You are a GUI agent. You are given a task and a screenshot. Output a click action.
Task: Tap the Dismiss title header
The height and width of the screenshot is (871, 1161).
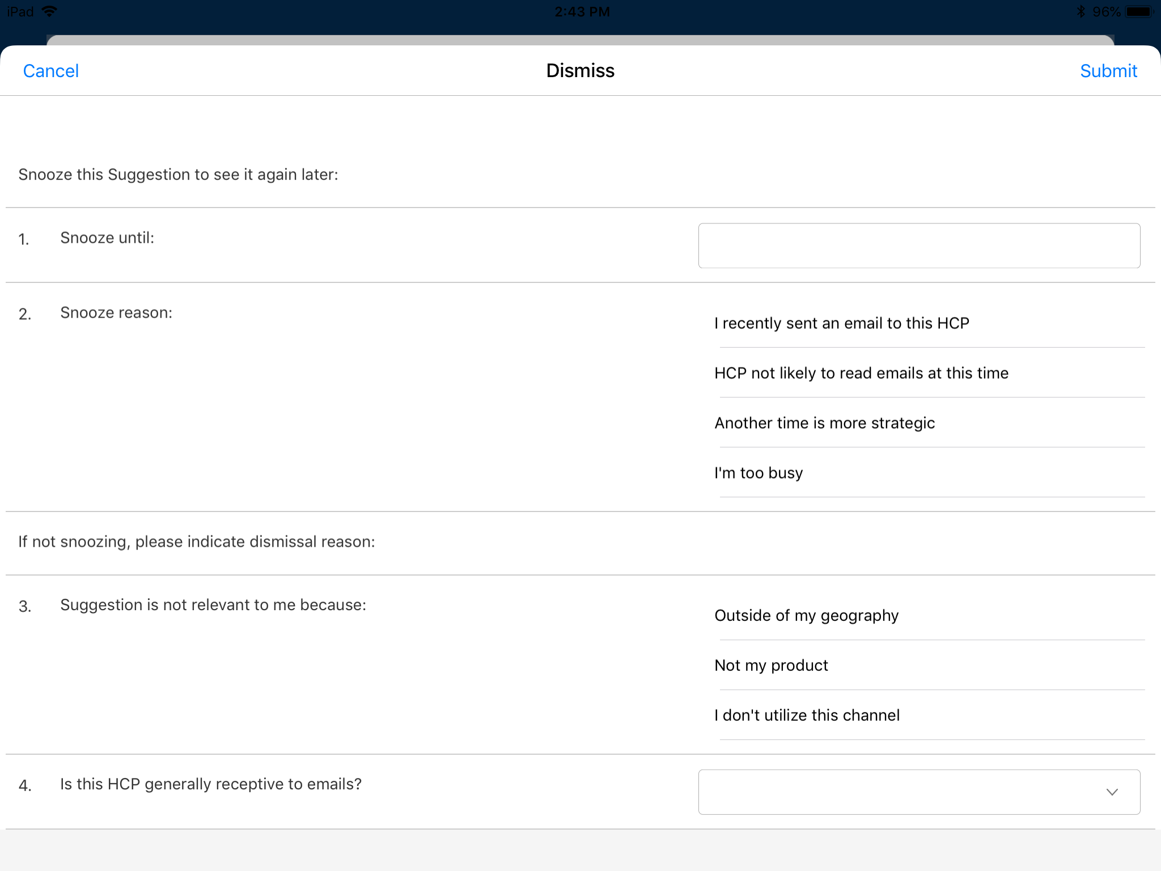coord(580,71)
